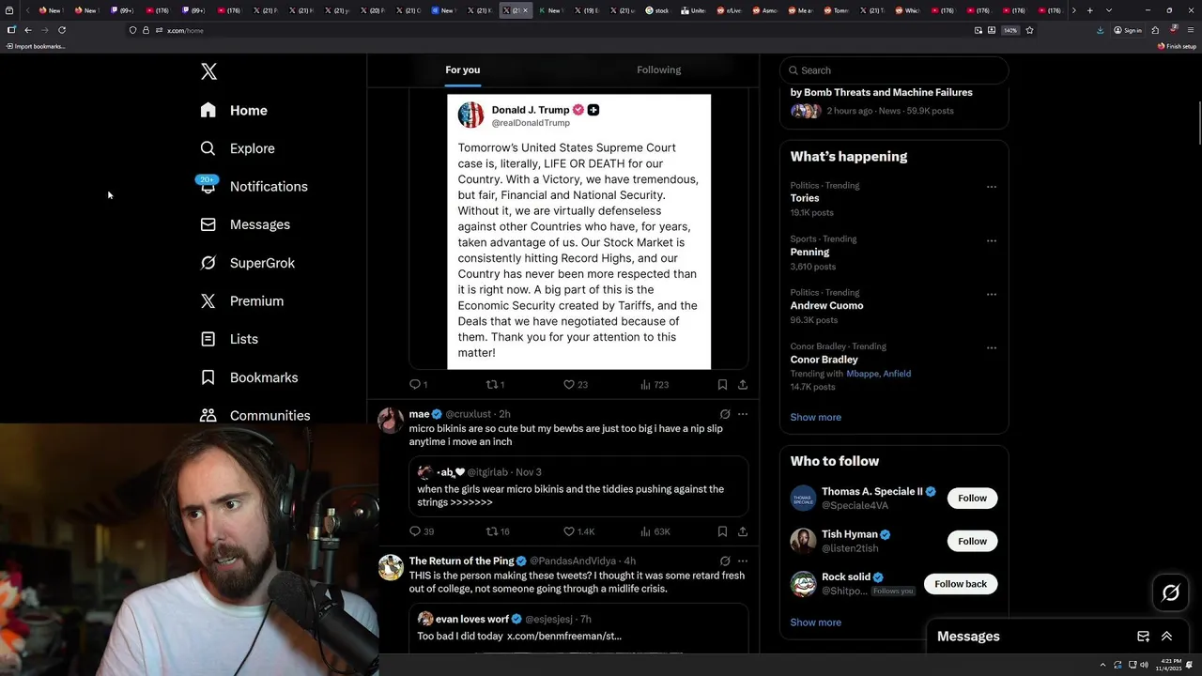Click the X logo in sidebar
The width and height of the screenshot is (1202, 676).
pos(208,71)
